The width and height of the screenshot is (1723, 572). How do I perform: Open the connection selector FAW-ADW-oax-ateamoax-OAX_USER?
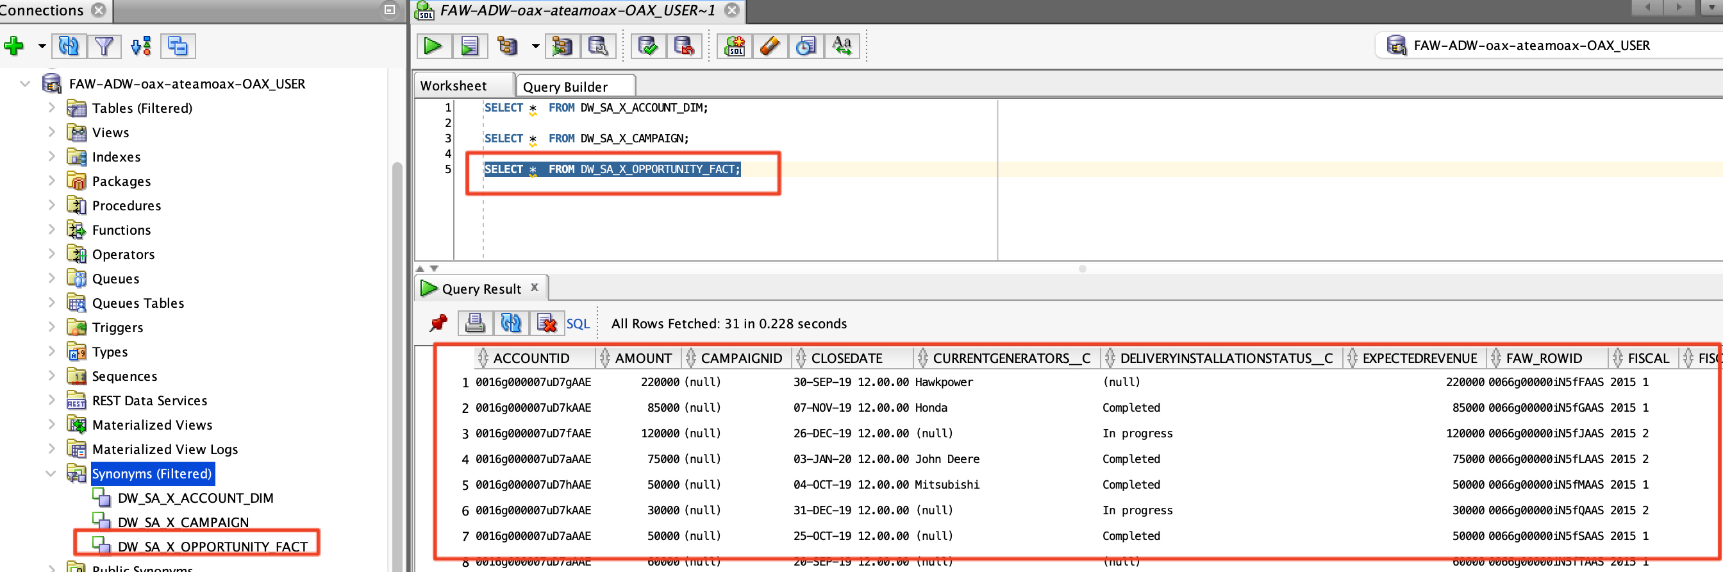click(1549, 46)
